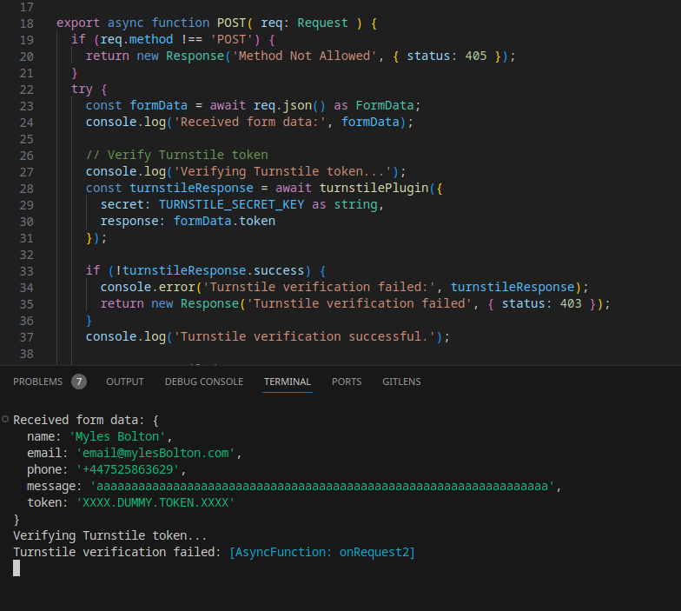Switch to the OUTPUT tab
The height and width of the screenshot is (611, 681).
[x=125, y=382]
